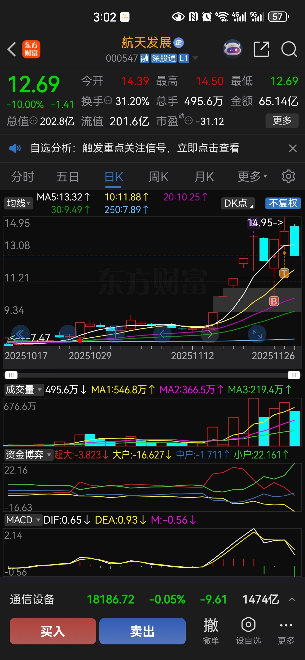Tap the 总值 info icon
Viewport: 305px width, 660px height.
[33, 121]
